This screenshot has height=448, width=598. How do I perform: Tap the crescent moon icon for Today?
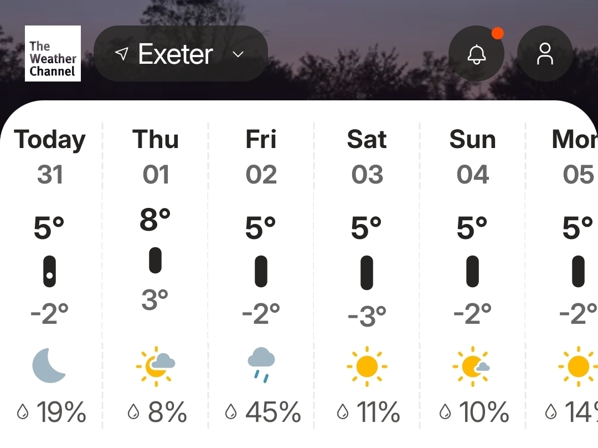coord(49,366)
